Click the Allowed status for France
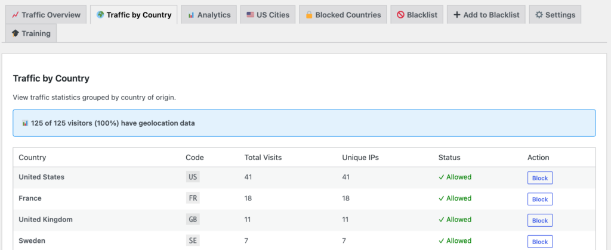This screenshot has width=611, height=250. coord(455,198)
